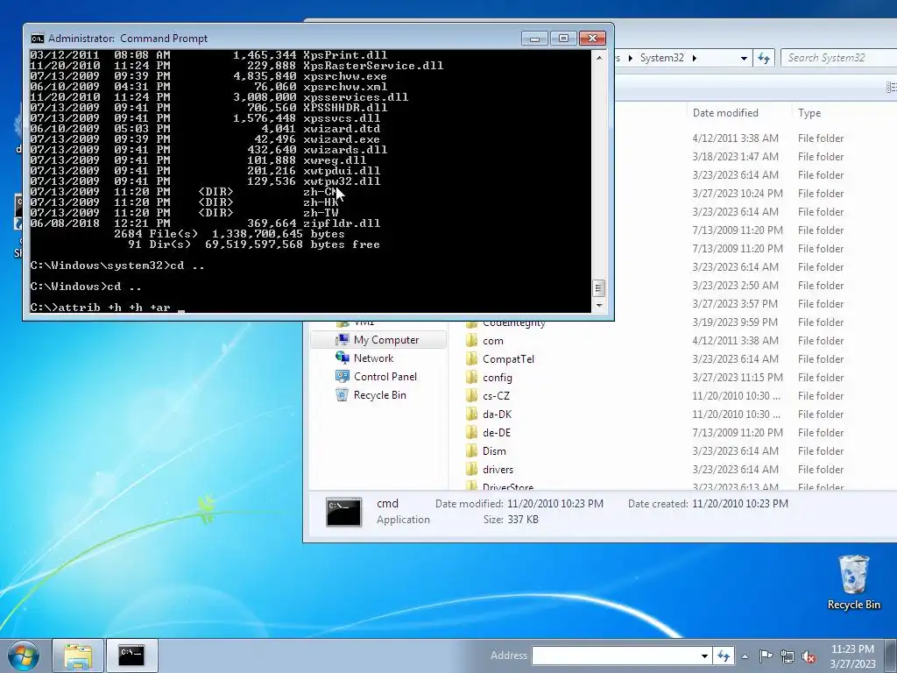
Task: Click the CompatTel folder icon
Action: (x=472, y=359)
